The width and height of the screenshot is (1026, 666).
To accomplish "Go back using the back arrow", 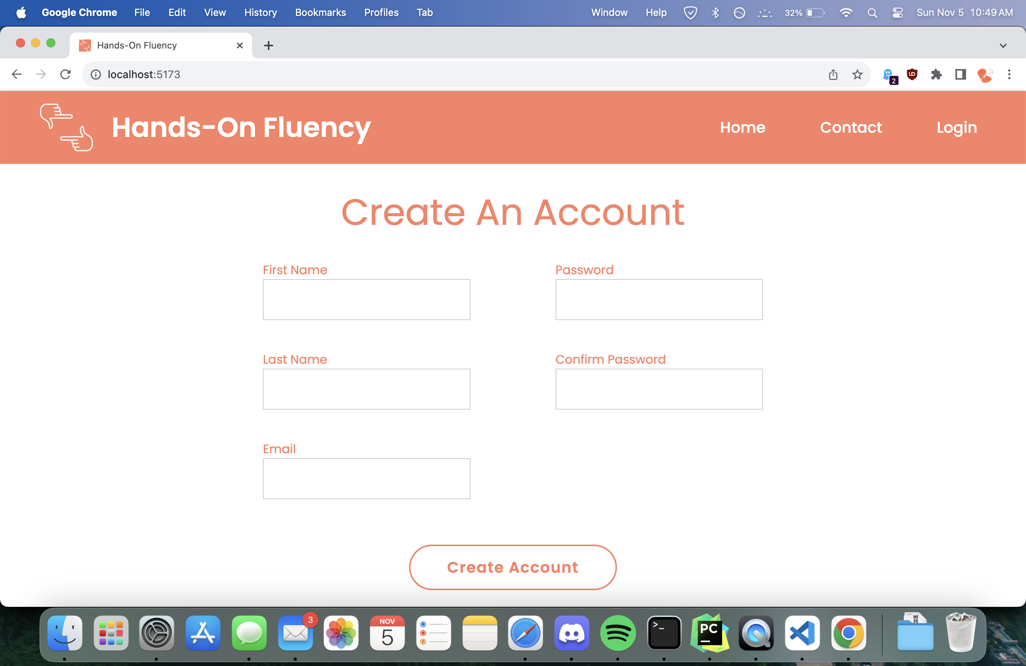I will click(x=16, y=74).
